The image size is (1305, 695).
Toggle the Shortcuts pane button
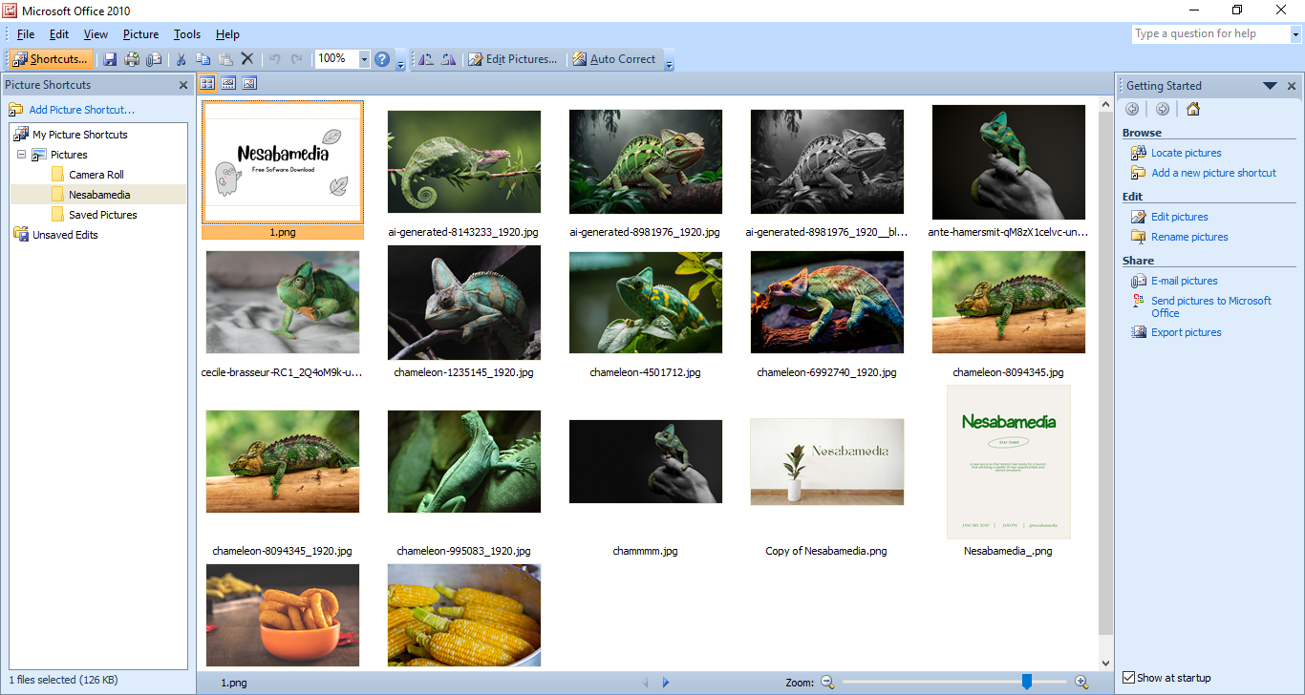click(52, 59)
